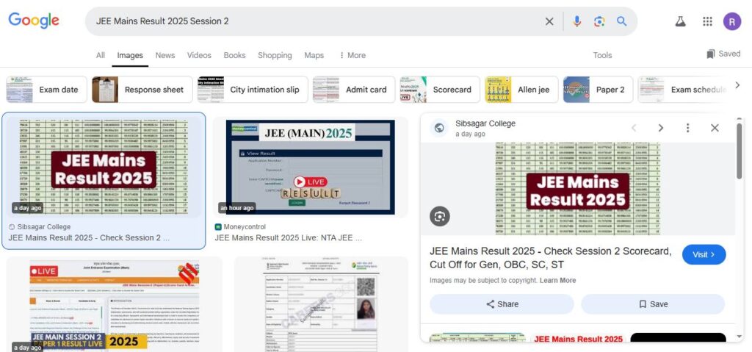Open Search Labs flask icon
The width and height of the screenshot is (752, 352).
(x=680, y=21)
